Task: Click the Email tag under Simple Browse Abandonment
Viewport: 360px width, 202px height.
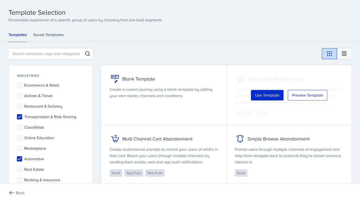Action: point(241,173)
